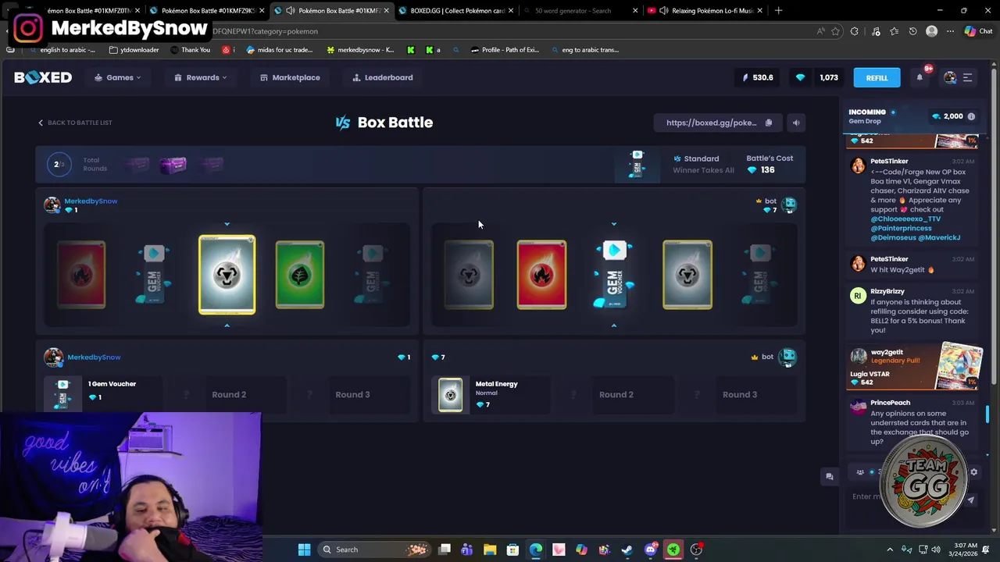Toggle the chat panel icon
1000x562 pixels.
point(830,476)
